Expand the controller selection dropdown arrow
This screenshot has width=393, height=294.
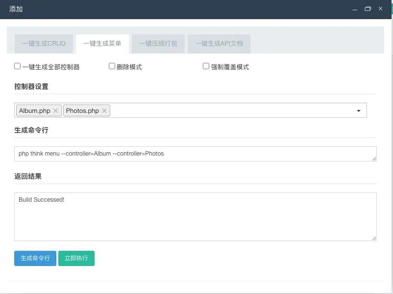(x=359, y=111)
